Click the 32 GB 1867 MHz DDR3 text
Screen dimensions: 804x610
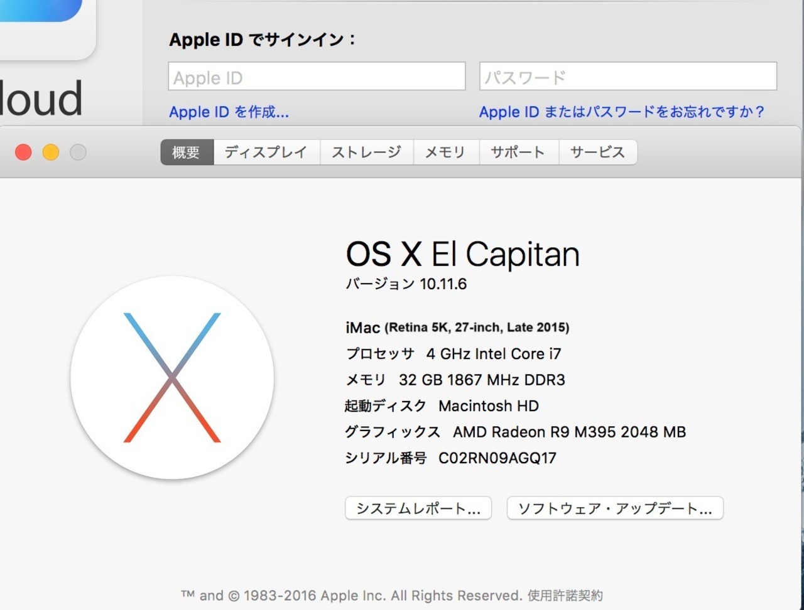point(482,380)
